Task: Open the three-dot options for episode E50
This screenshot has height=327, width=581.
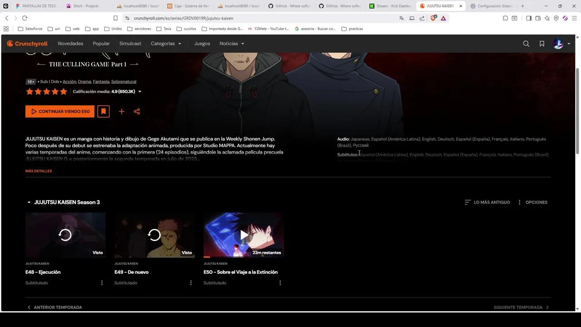Action: pyautogui.click(x=280, y=282)
